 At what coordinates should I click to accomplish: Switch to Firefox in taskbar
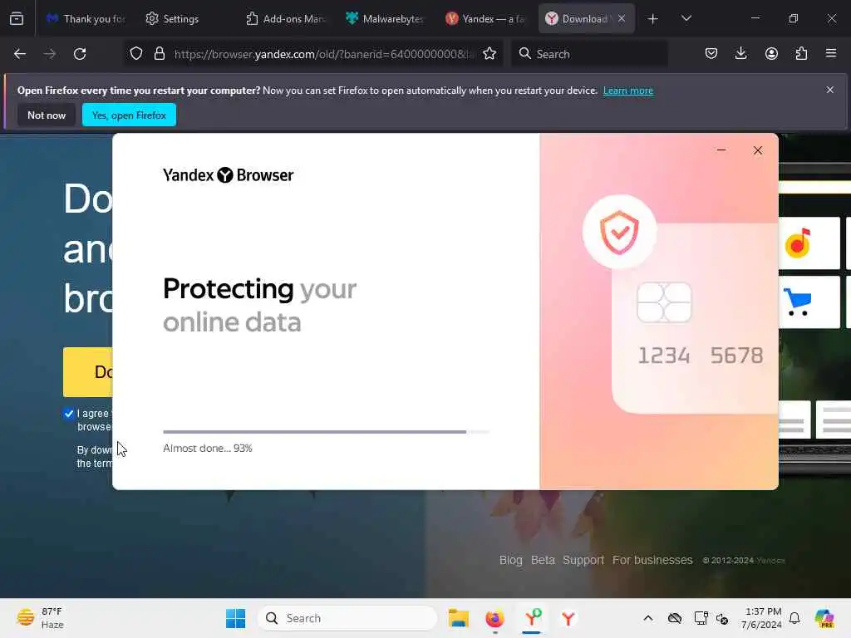494,618
